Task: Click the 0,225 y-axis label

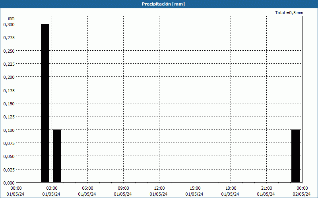Action: [9, 64]
